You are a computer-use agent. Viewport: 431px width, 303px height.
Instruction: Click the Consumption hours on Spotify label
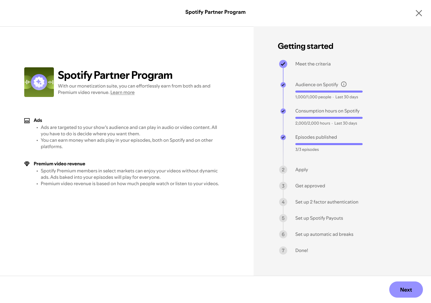[327, 111]
